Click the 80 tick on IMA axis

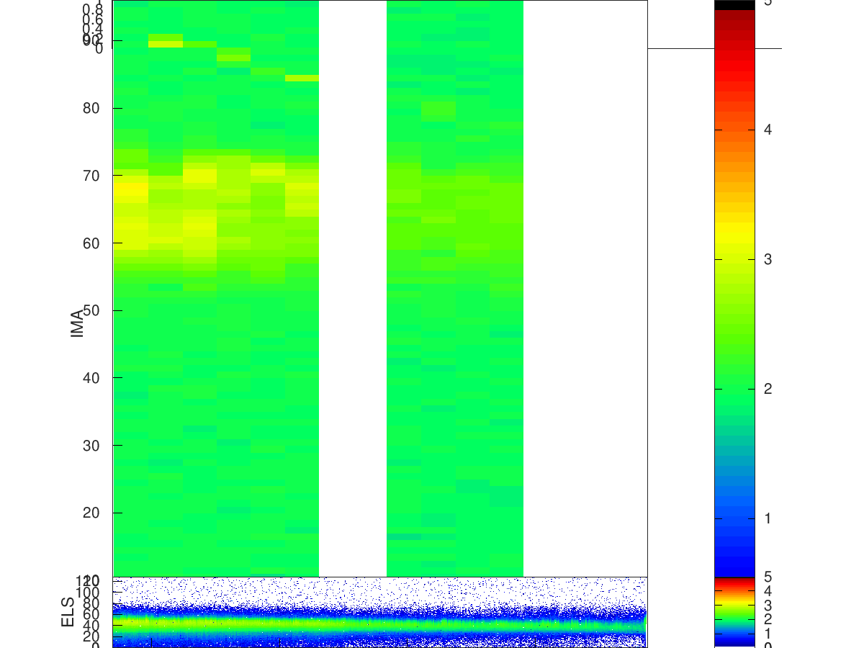click(x=91, y=108)
